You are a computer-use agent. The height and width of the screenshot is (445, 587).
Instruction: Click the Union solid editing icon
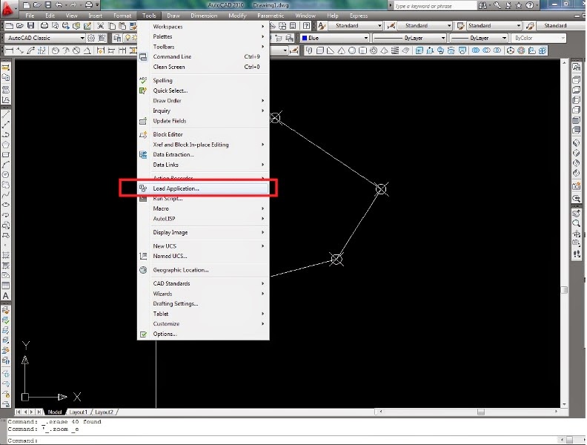click(x=476, y=50)
